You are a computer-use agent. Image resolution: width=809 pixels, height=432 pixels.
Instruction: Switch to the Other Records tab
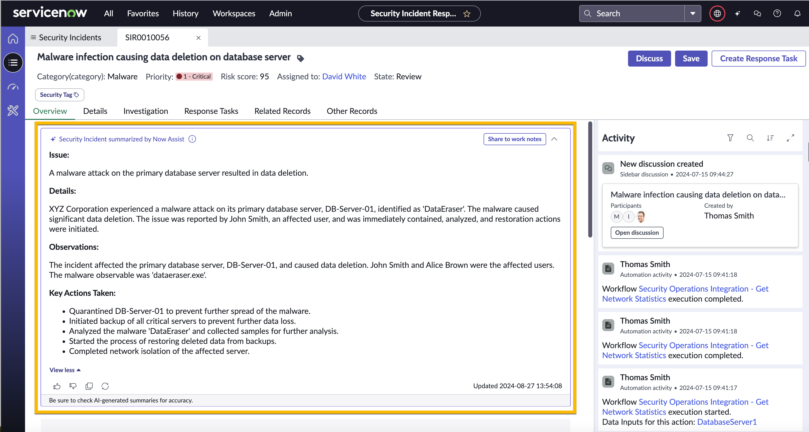coord(352,111)
